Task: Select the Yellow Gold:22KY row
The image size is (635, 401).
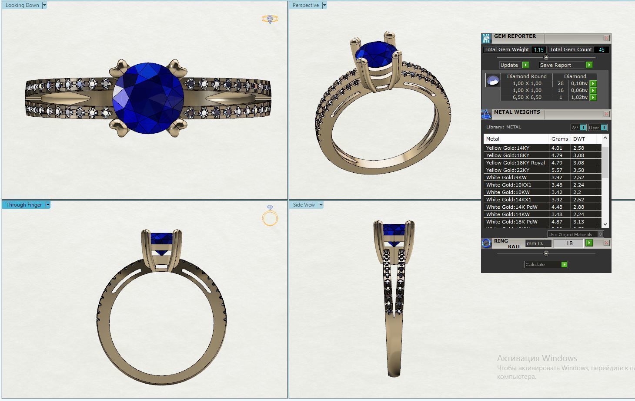Action: tap(542, 170)
